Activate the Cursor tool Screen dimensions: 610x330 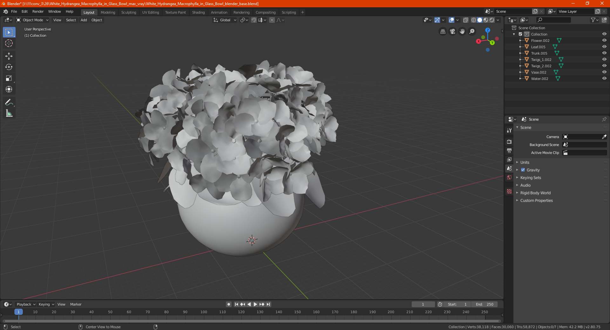coord(9,43)
